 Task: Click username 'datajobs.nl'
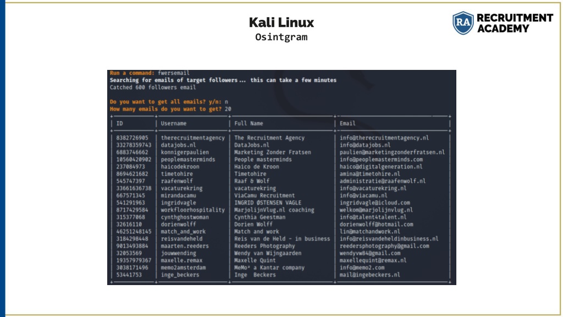[x=178, y=145]
